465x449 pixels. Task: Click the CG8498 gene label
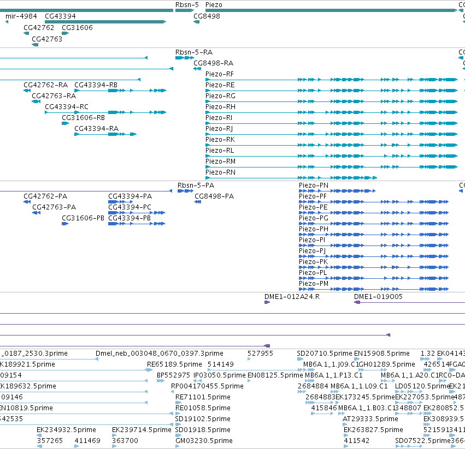pos(207,16)
